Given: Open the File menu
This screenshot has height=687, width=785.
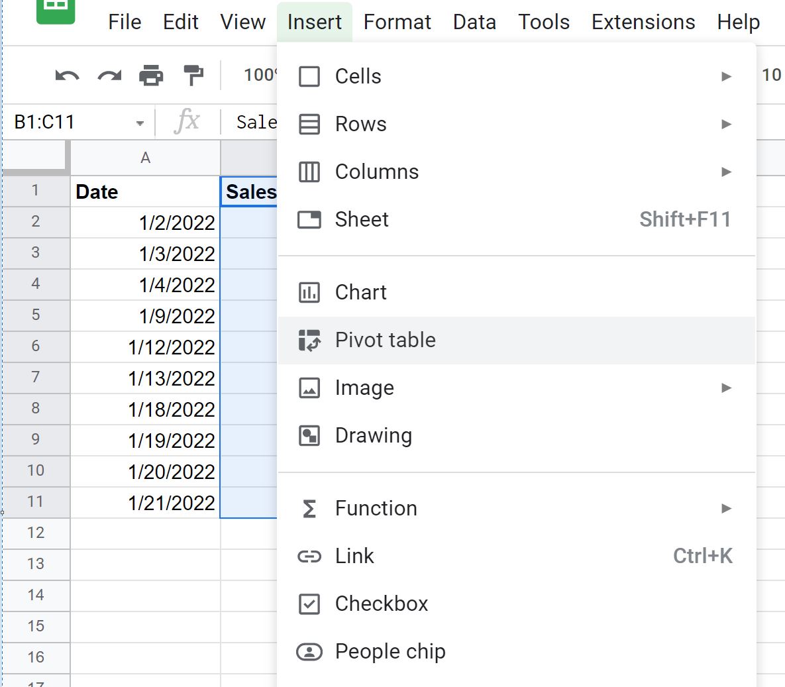Looking at the screenshot, I should point(125,22).
